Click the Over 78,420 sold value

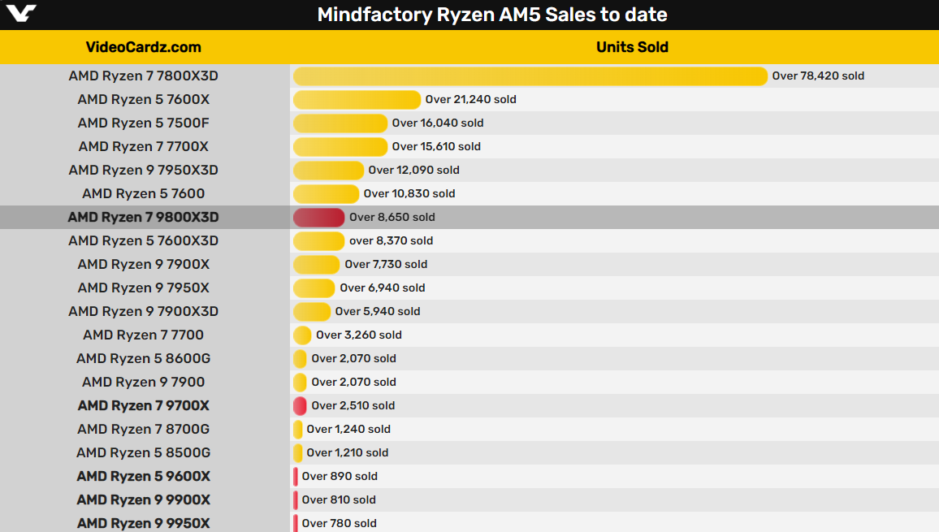[x=818, y=76]
